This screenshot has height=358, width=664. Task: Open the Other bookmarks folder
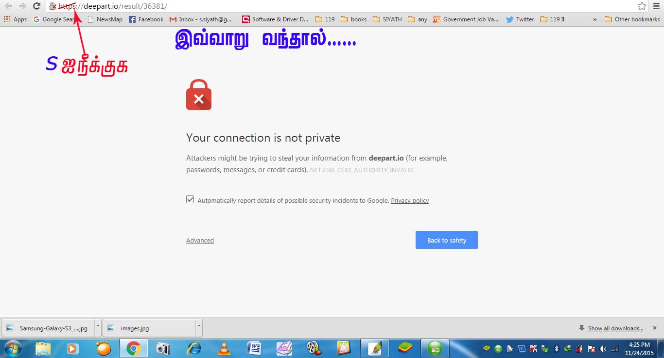pyautogui.click(x=632, y=19)
